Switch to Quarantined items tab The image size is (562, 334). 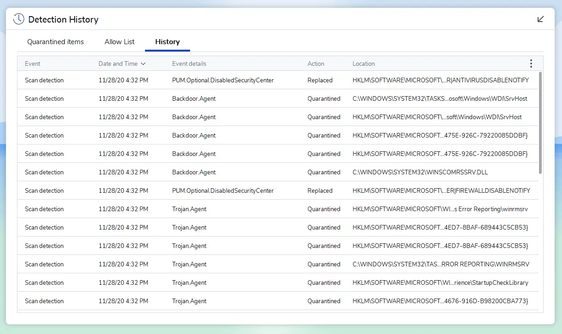(55, 42)
